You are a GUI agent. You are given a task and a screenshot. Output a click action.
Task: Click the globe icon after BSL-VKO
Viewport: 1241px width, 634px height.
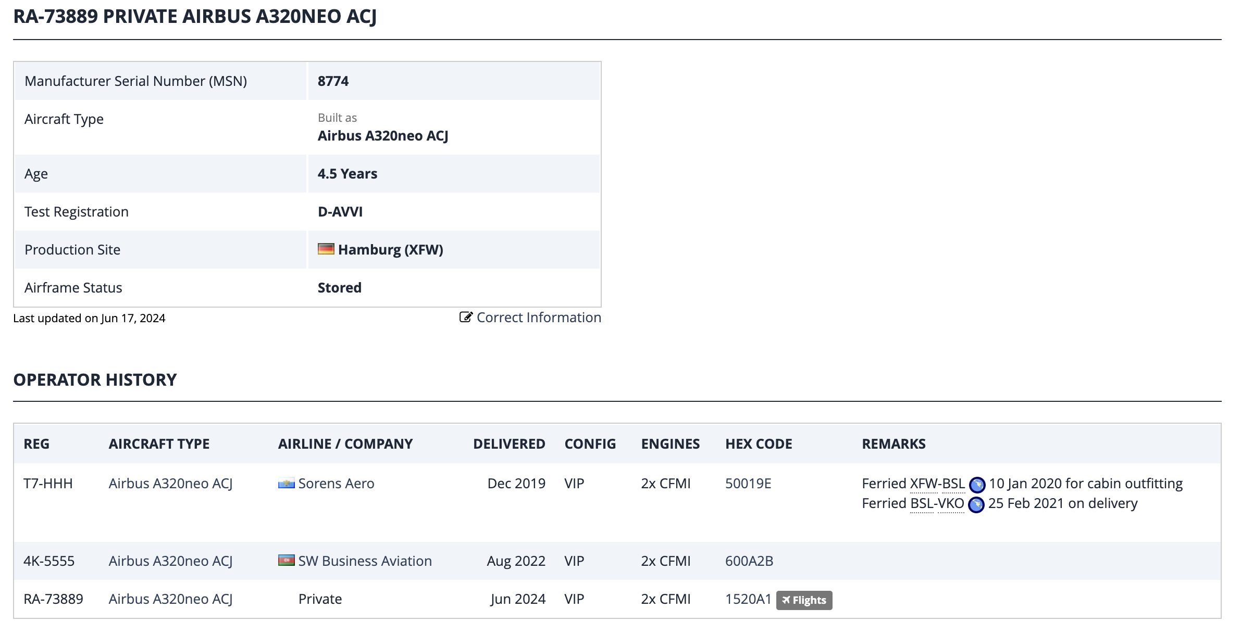(976, 504)
